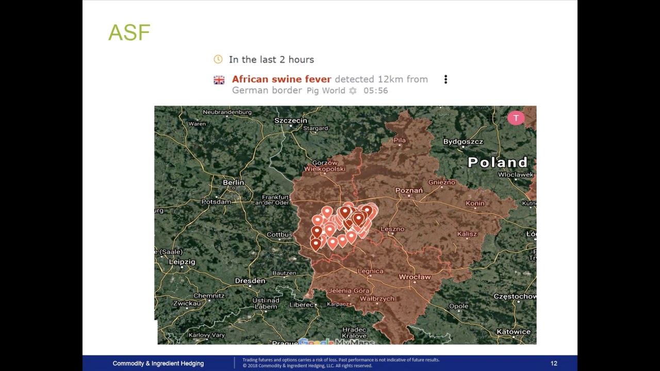Click the slide number 12
The width and height of the screenshot is (660, 371).
(x=554, y=363)
